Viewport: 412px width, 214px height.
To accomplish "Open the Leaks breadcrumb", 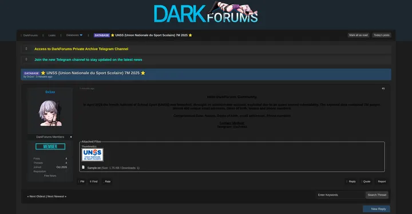I will pos(51,35).
